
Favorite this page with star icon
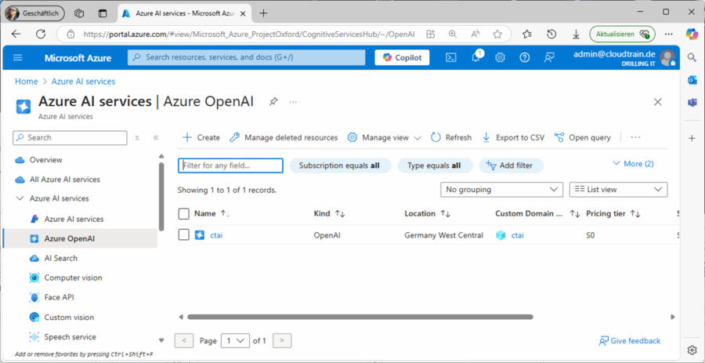click(497, 34)
